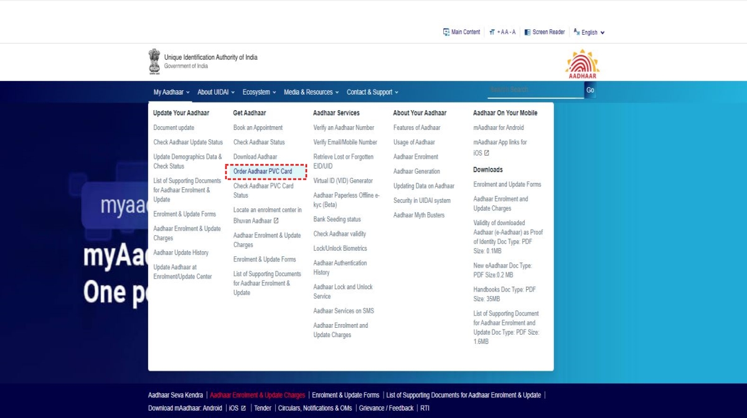Image resolution: width=747 pixels, height=418 pixels.
Task: Click the Government of India emblem
Action: point(154,62)
